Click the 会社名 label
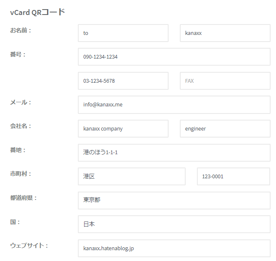The image size is (276, 261). (x=20, y=126)
